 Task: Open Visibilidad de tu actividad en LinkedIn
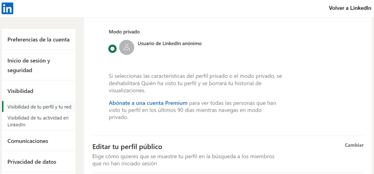pyautogui.click(x=38, y=121)
